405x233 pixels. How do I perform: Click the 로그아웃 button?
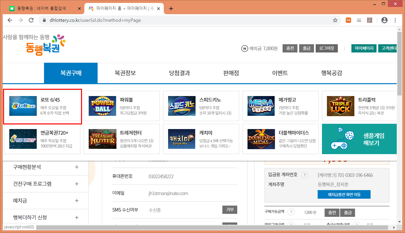pyautogui.click(x=327, y=48)
